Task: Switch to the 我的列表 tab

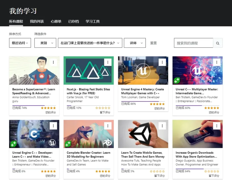Action: [x=37, y=21]
